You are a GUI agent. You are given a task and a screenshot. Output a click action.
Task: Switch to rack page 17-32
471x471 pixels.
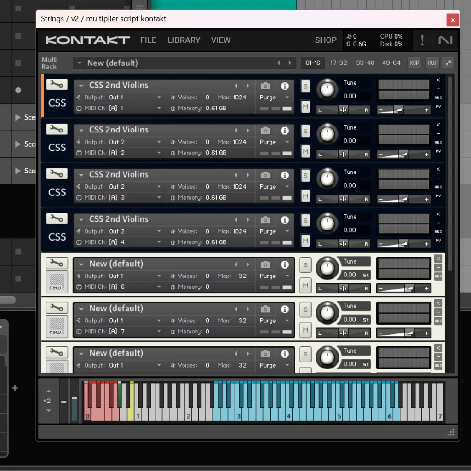(339, 63)
